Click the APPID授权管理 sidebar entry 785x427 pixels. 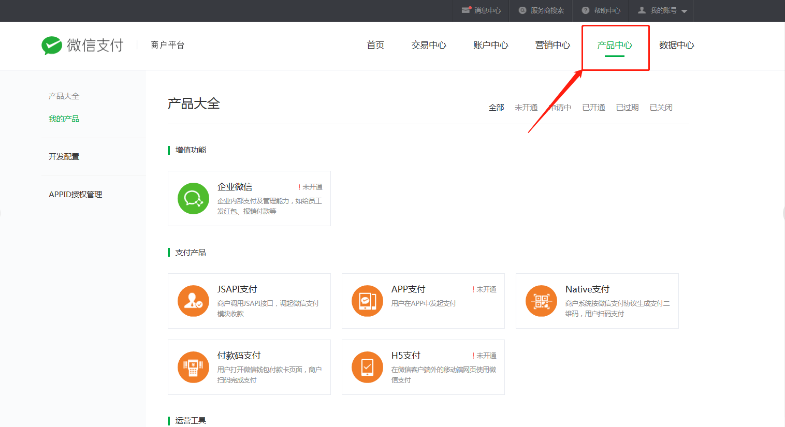click(x=75, y=194)
